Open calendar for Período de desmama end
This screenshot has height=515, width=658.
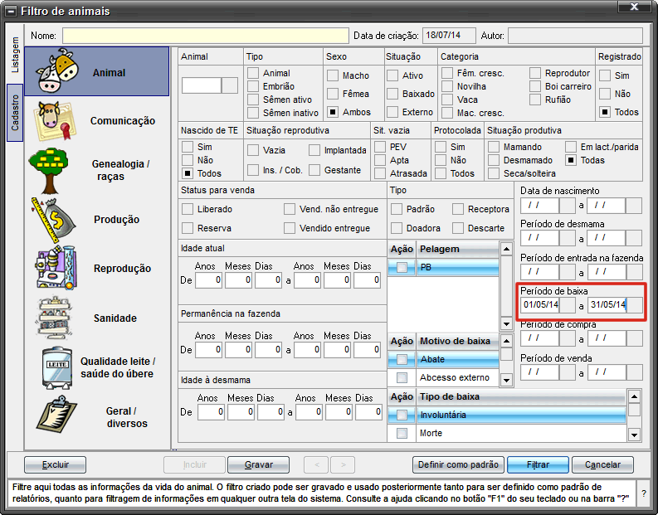pos(634,238)
